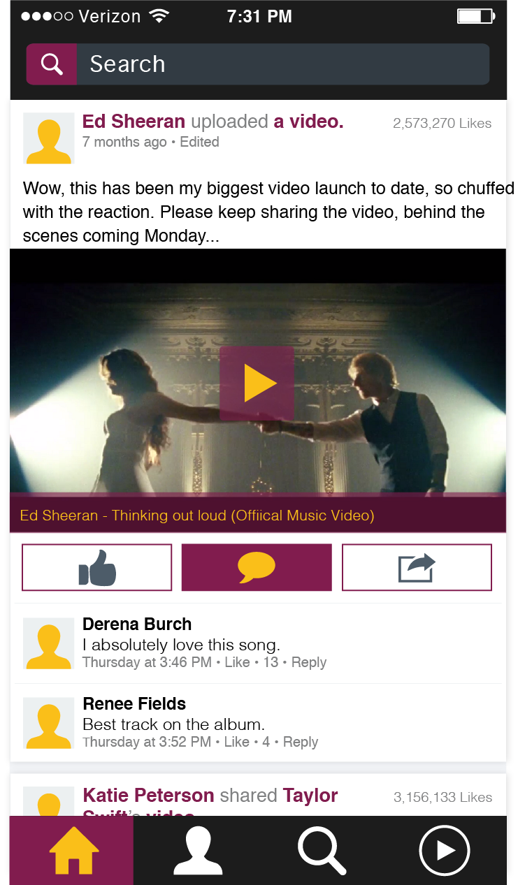Image resolution: width=518 pixels, height=885 pixels.
Task: Open the Videos tab play-circle icon
Action: tap(445, 850)
